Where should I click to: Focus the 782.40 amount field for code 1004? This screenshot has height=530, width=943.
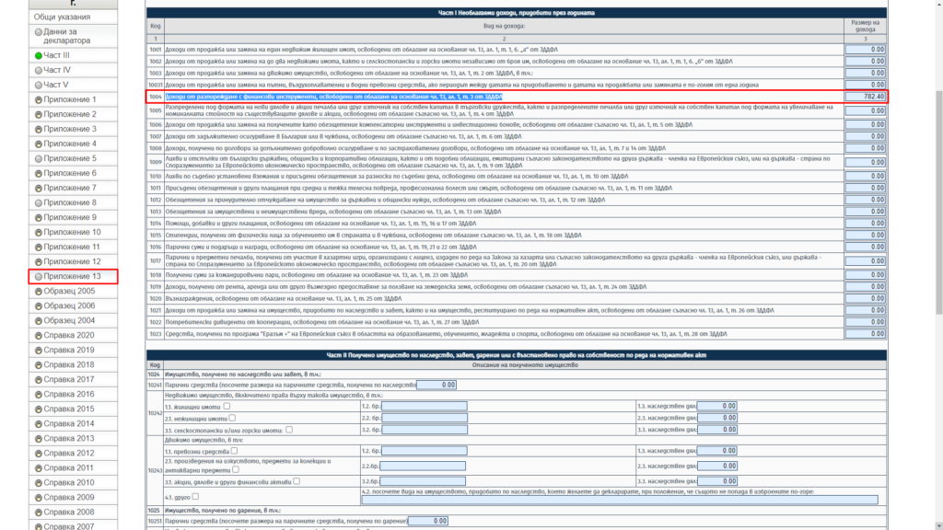866,96
